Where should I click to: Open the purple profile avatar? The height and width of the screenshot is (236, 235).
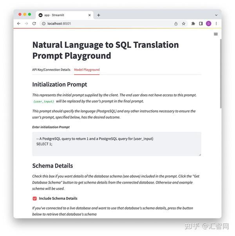pos(208,23)
